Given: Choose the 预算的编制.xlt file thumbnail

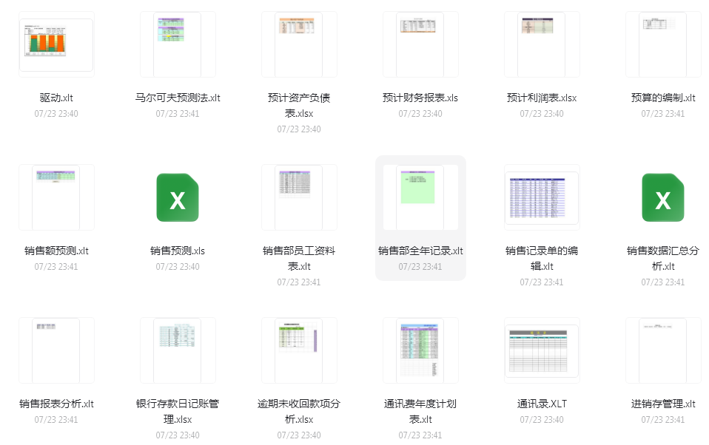Looking at the screenshot, I should [x=663, y=44].
